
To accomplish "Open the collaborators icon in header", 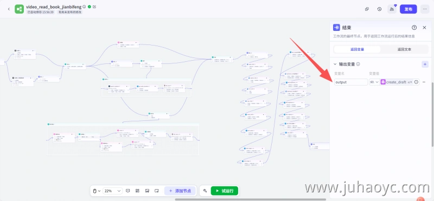I will (x=392, y=9).
